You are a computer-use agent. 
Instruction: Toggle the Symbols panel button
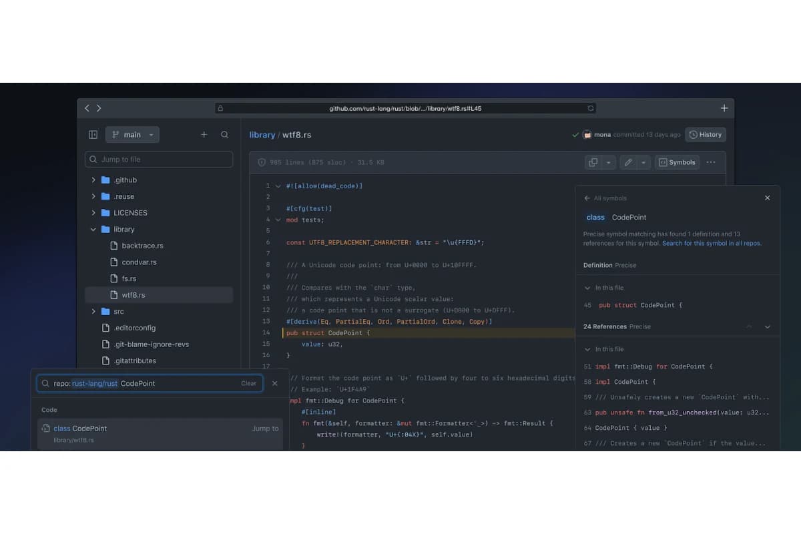(x=677, y=162)
